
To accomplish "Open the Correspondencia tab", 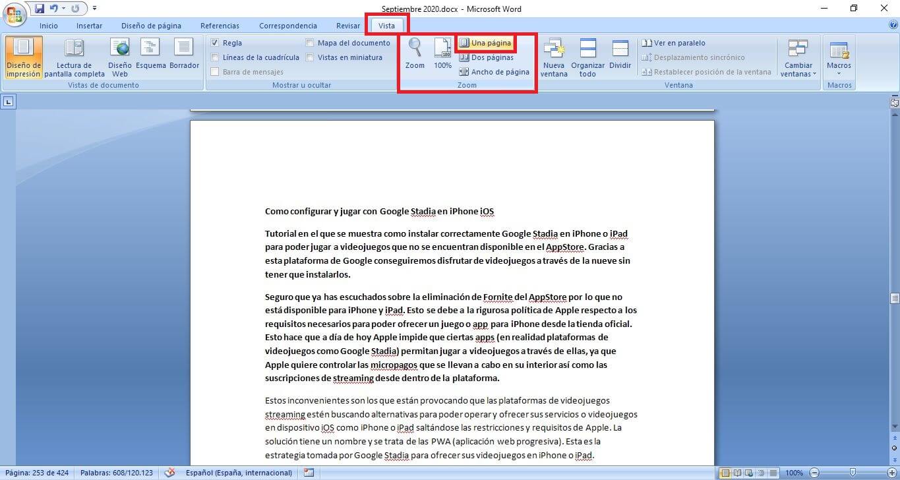I will (x=288, y=26).
